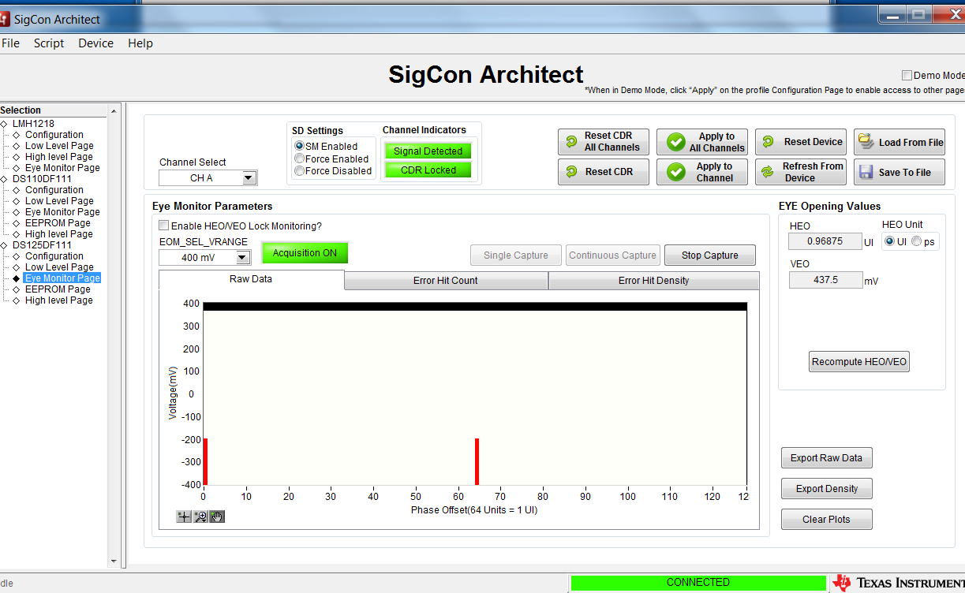Set HEO unit to ps
Image resolution: width=965 pixels, height=593 pixels.
point(916,241)
